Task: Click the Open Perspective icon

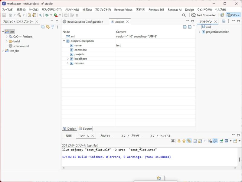Action: click(222, 15)
